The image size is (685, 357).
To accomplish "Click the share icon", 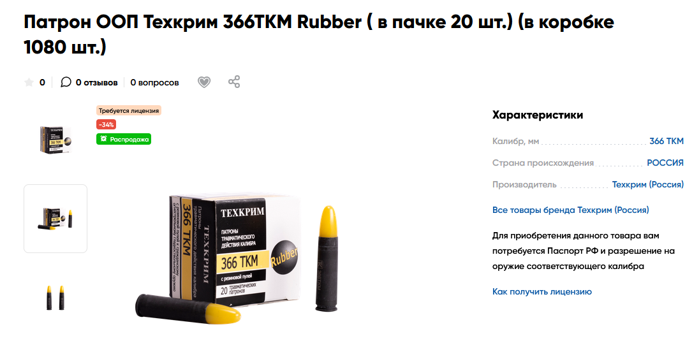I will pos(234,82).
